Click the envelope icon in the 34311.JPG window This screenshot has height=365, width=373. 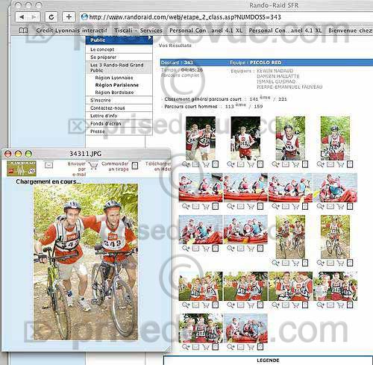point(48,165)
